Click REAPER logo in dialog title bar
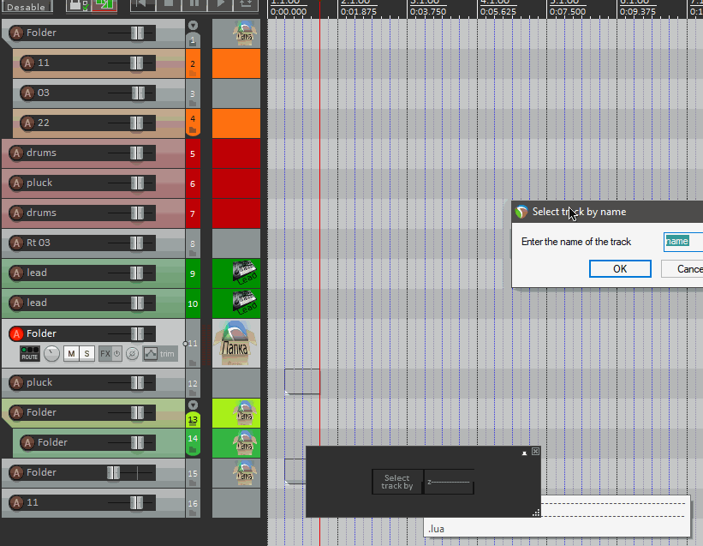This screenshot has width=703, height=546. click(521, 212)
